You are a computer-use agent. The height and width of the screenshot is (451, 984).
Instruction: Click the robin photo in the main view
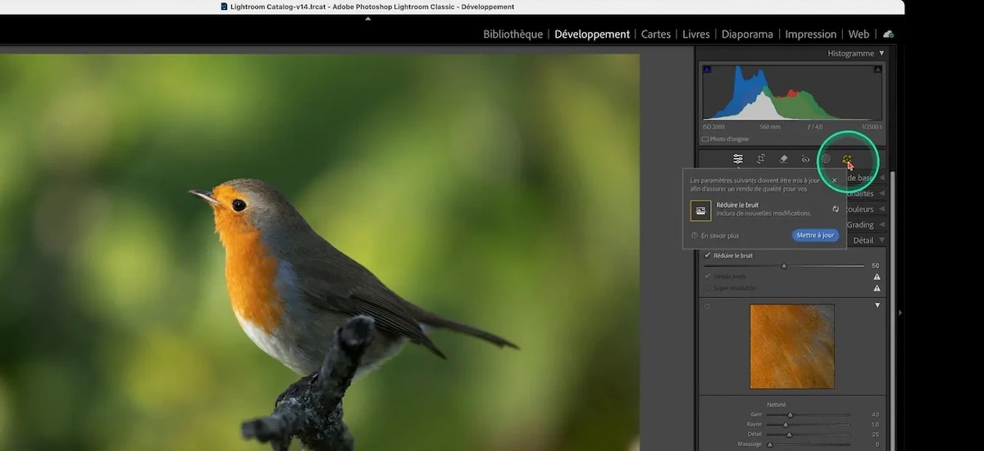pyautogui.click(x=320, y=252)
